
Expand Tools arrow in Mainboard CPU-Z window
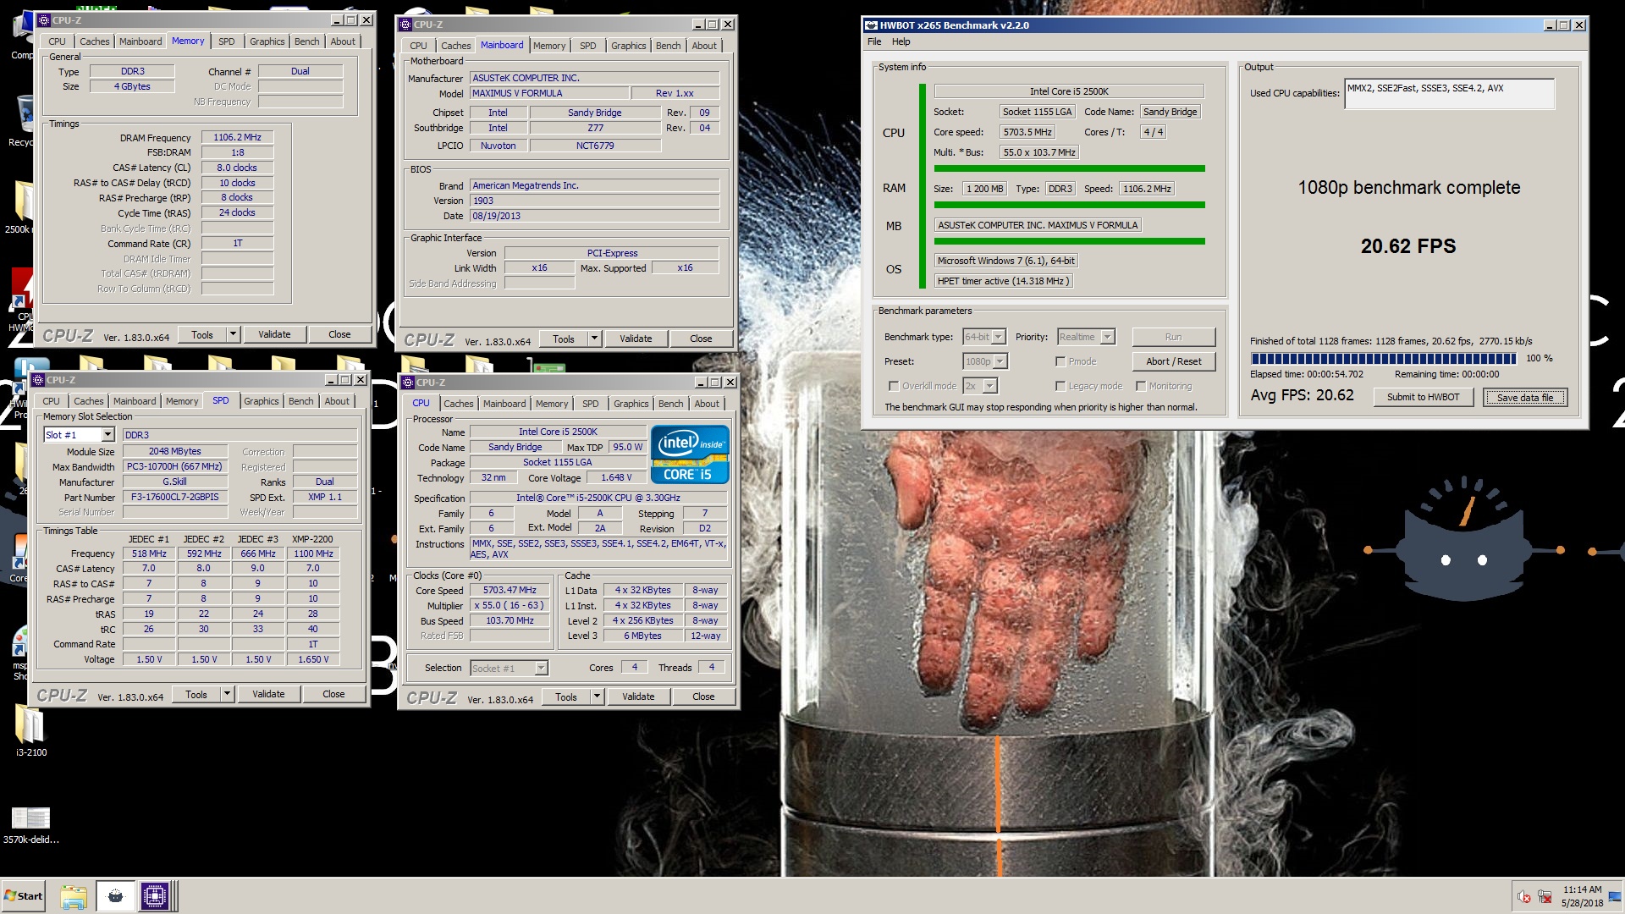594,339
